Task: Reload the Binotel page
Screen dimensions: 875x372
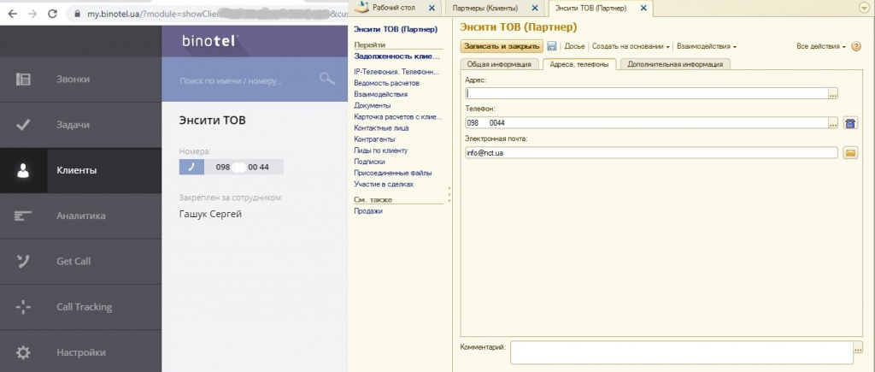Action: point(52,14)
